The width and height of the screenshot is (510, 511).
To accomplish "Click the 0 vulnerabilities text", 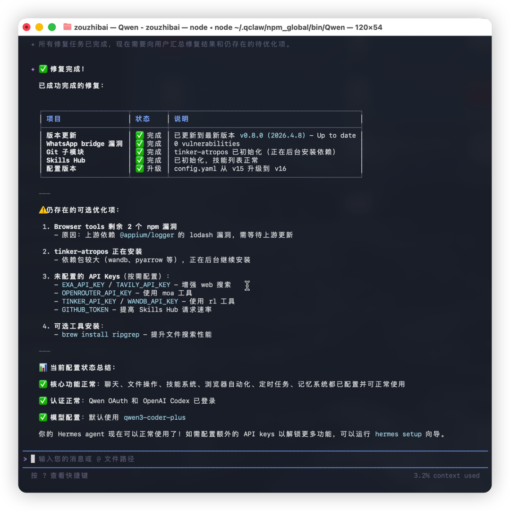I will (x=207, y=144).
